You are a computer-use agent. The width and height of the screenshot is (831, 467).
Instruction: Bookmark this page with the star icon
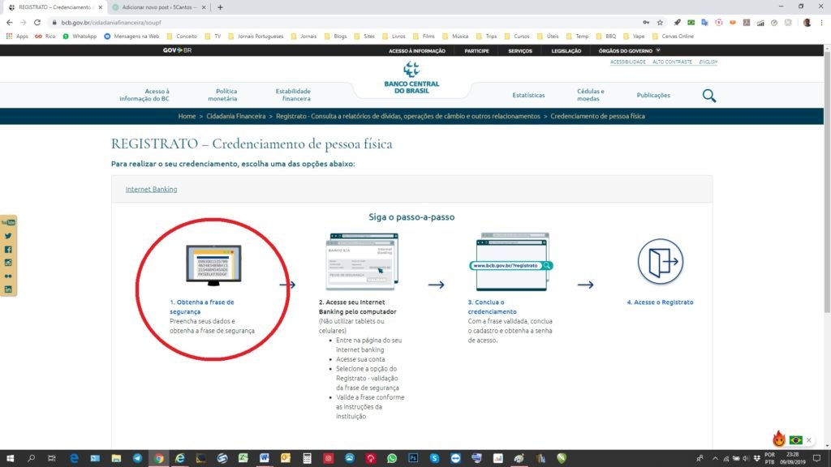coord(660,22)
